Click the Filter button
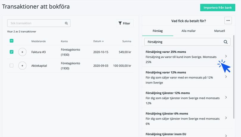This screenshot has width=241, height=137. (x=125, y=23)
